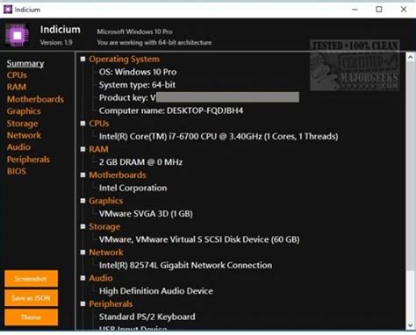This screenshot has width=416, height=335.
Task: Collapse the Storage tree node
Action: [83, 226]
